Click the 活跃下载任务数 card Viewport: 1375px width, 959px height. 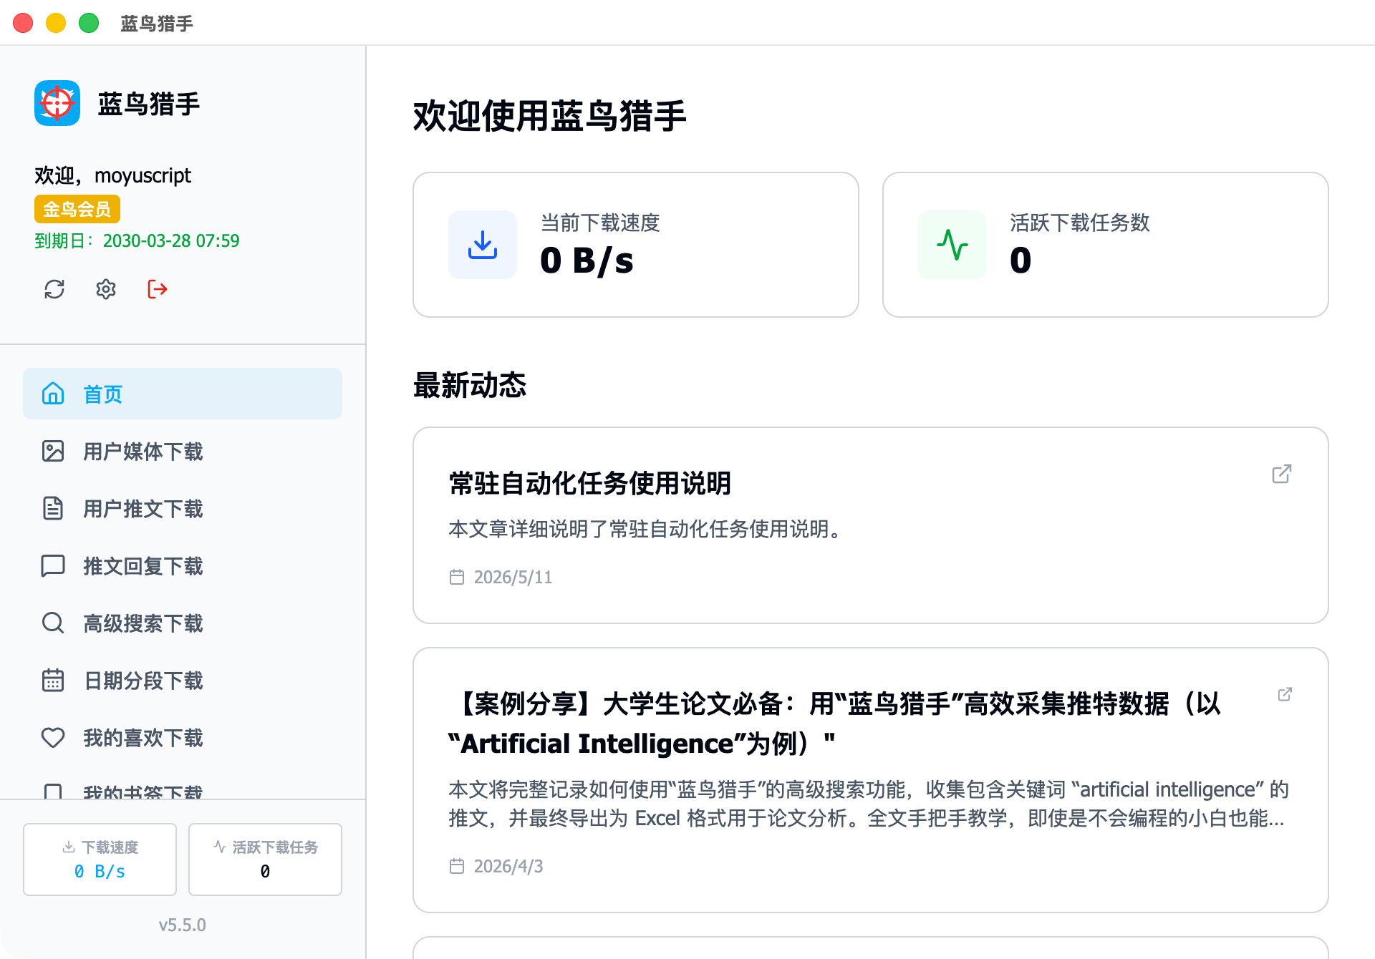point(1106,245)
